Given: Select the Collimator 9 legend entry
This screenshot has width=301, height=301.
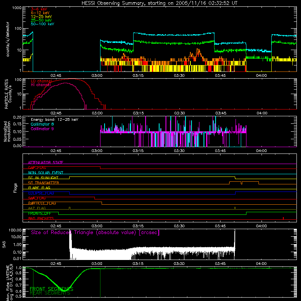Looking at the screenshot, I should (x=42, y=129).
